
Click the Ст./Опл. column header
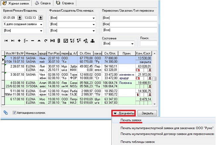[x=85, y=53]
